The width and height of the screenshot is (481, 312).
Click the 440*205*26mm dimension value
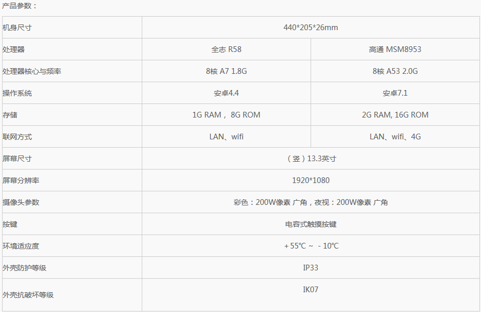[x=311, y=28]
